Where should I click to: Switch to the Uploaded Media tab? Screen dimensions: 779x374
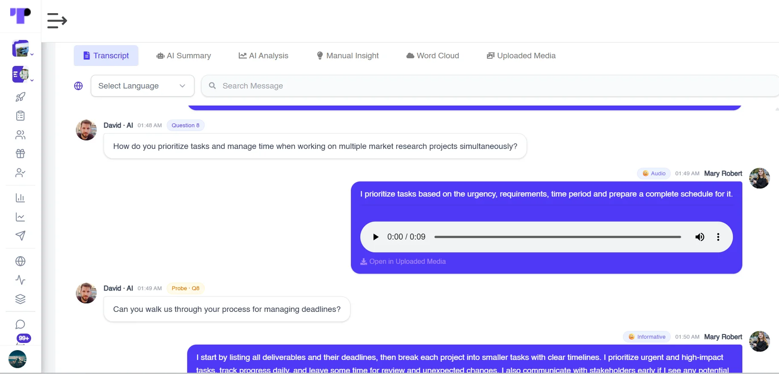[x=521, y=56]
